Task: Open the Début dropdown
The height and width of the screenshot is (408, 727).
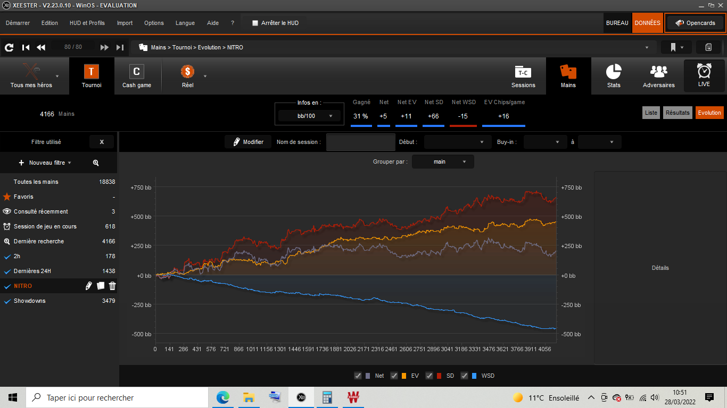Action: coord(458,142)
